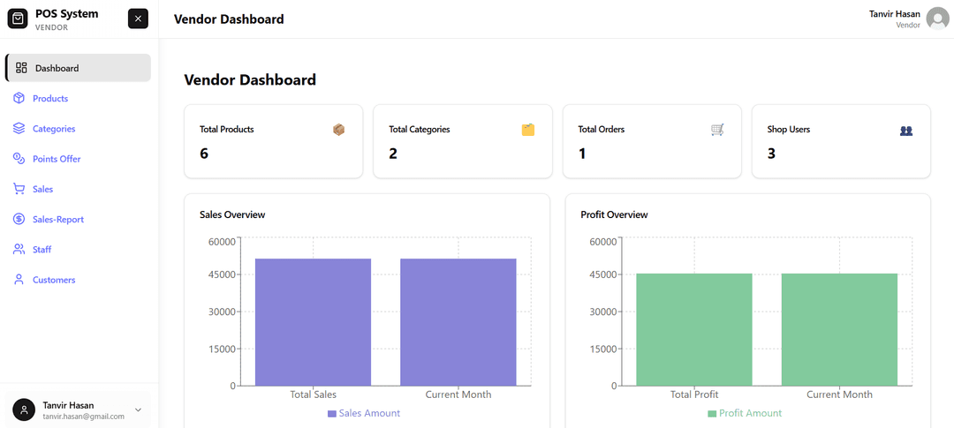The image size is (954, 428).
Task: Toggle the Profit Amount legend swatch
Action: [712, 413]
